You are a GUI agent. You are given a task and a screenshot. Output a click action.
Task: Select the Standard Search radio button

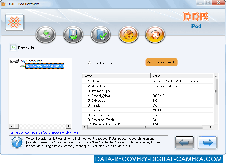(x=89, y=63)
